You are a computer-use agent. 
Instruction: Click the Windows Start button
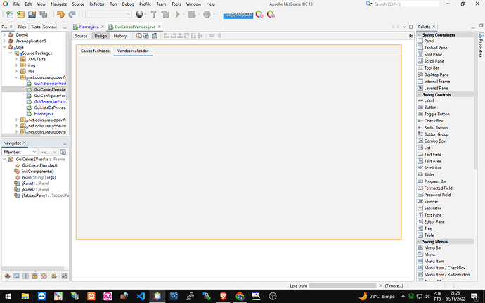[x=8, y=296]
